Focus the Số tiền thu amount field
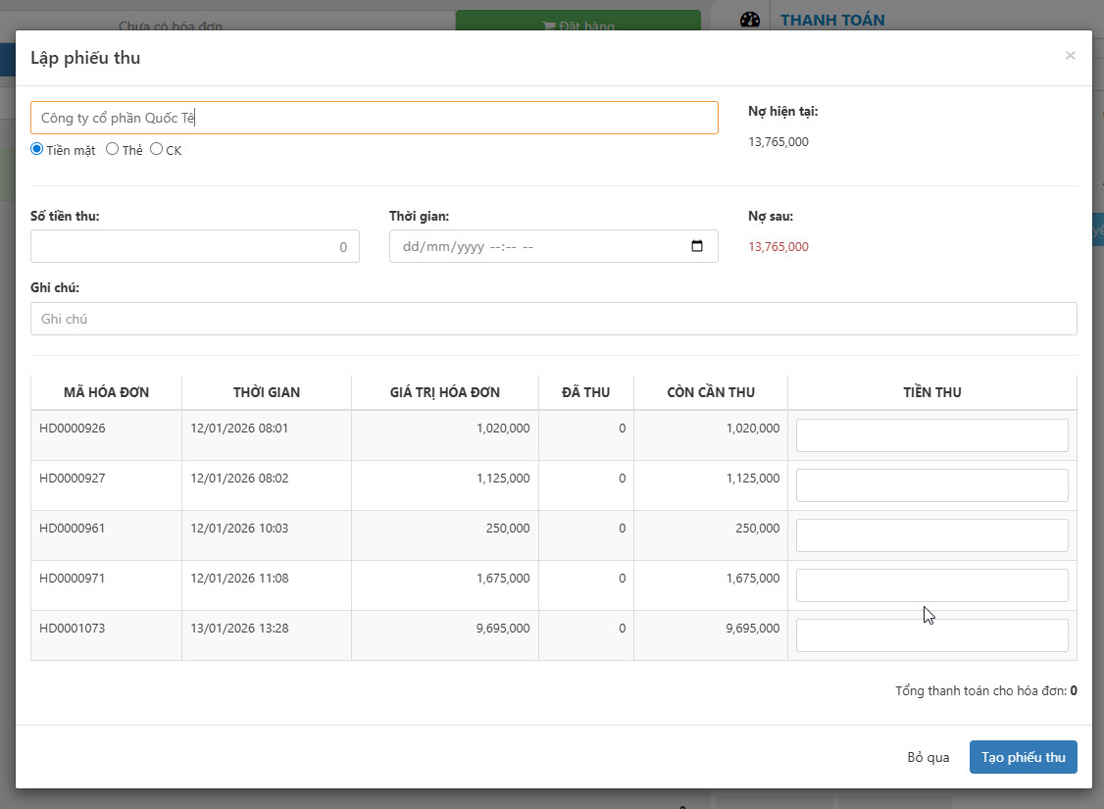This screenshot has width=1104, height=809. pyautogui.click(x=194, y=247)
